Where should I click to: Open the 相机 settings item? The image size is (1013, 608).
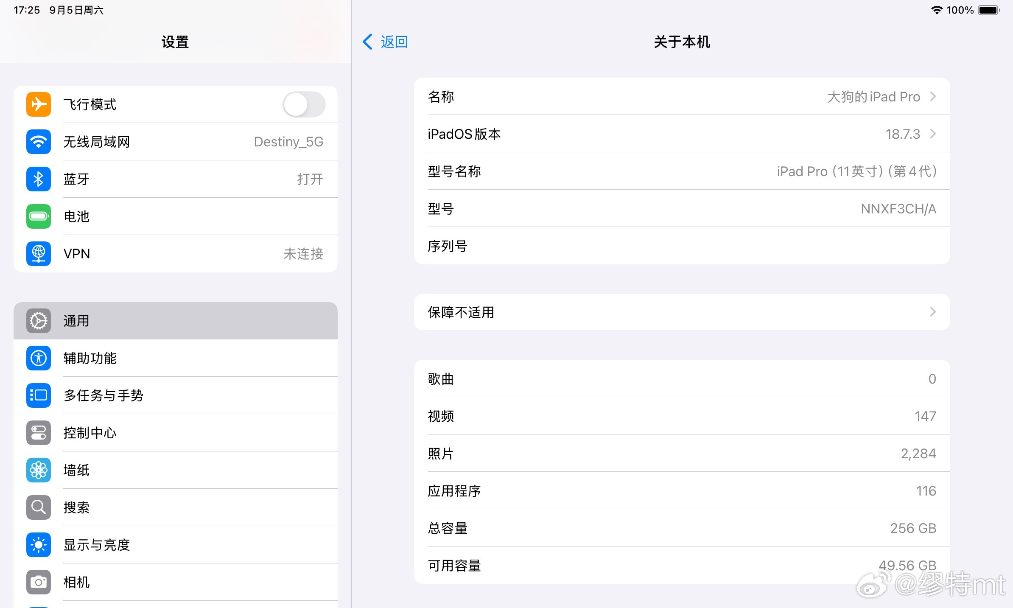[x=176, y=582]
